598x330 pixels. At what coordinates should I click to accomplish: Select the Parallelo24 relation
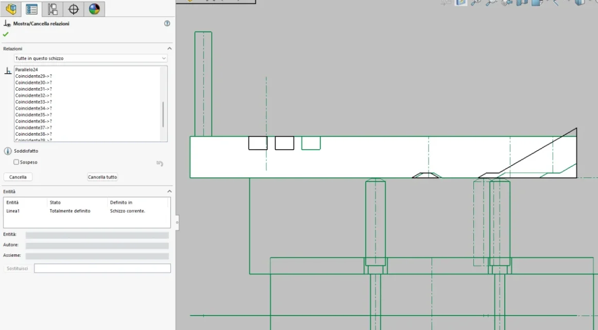tap(27, 70)
